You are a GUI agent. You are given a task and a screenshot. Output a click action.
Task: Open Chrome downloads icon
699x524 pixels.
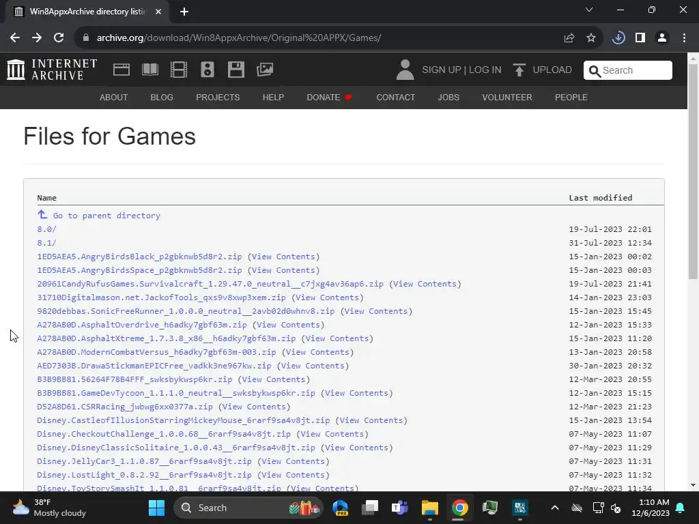pos(618,38)
